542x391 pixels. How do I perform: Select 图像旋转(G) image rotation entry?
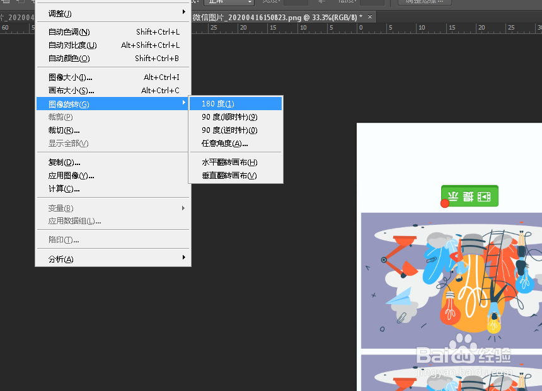click(x=113, y=104)
